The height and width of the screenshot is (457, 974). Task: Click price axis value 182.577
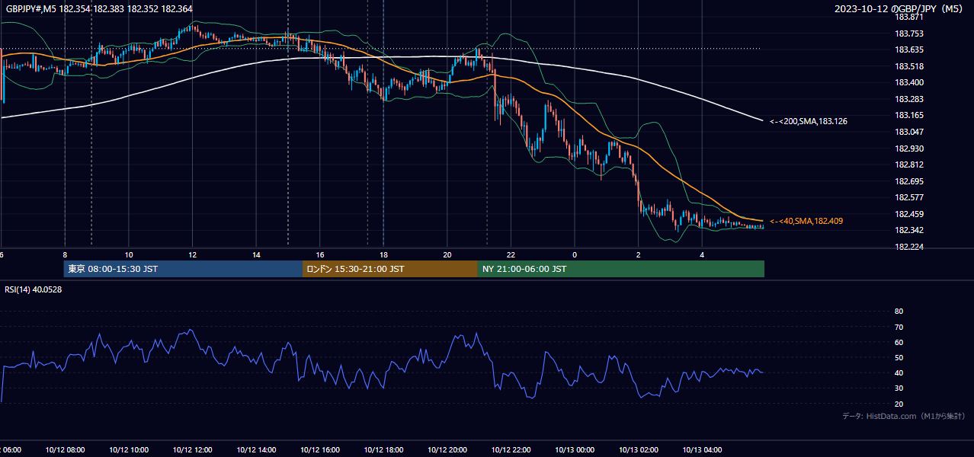(x=908, y=197)
